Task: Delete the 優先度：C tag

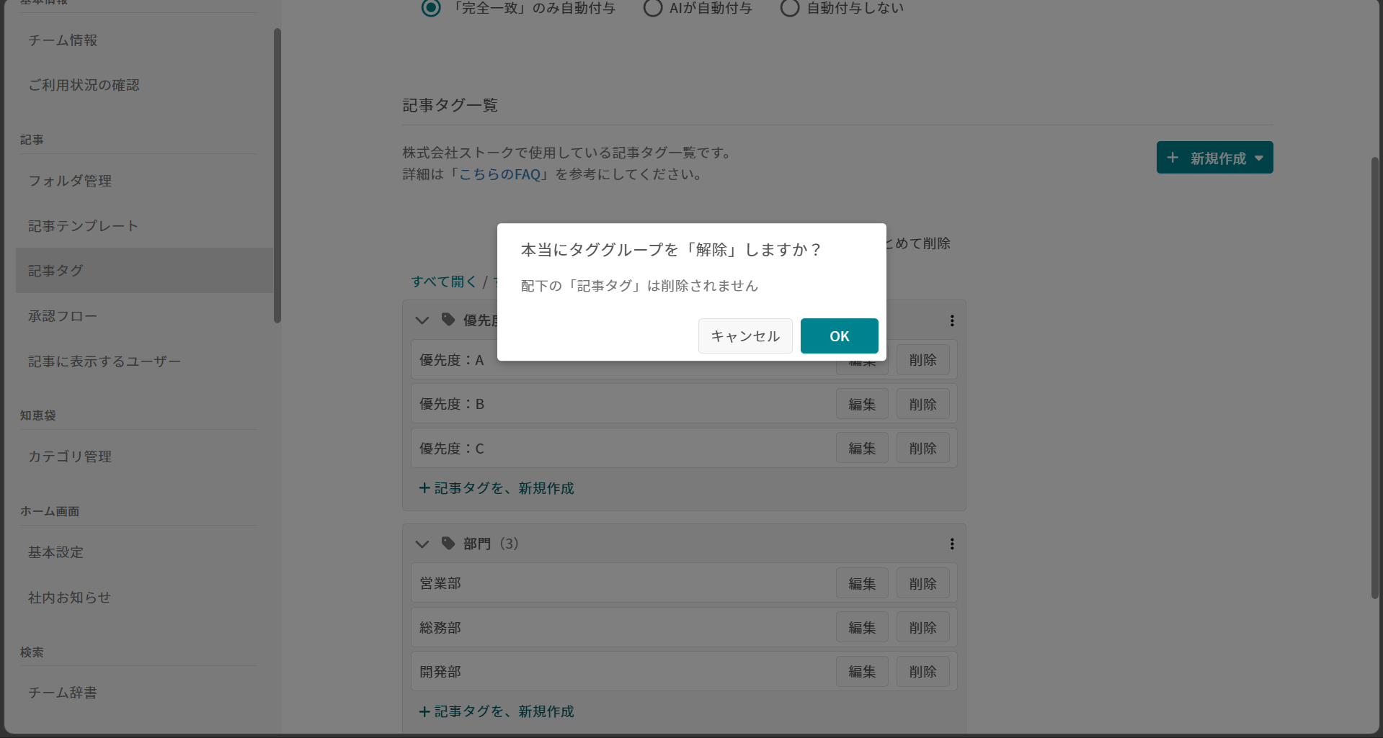Action: point(922,448)
